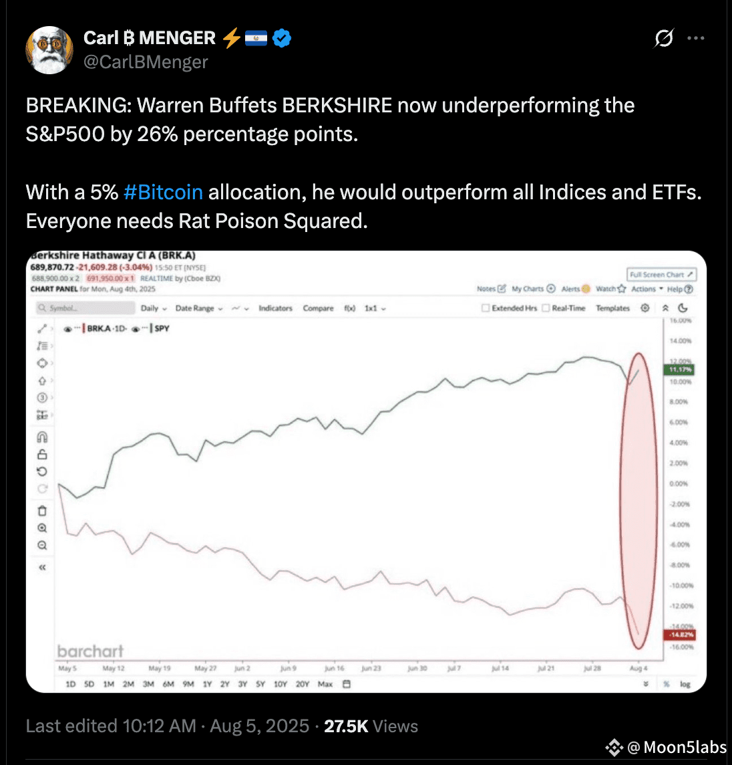Open the Date Range dropdown
This screenshot has height=765, width=732.
pos(199,308)
